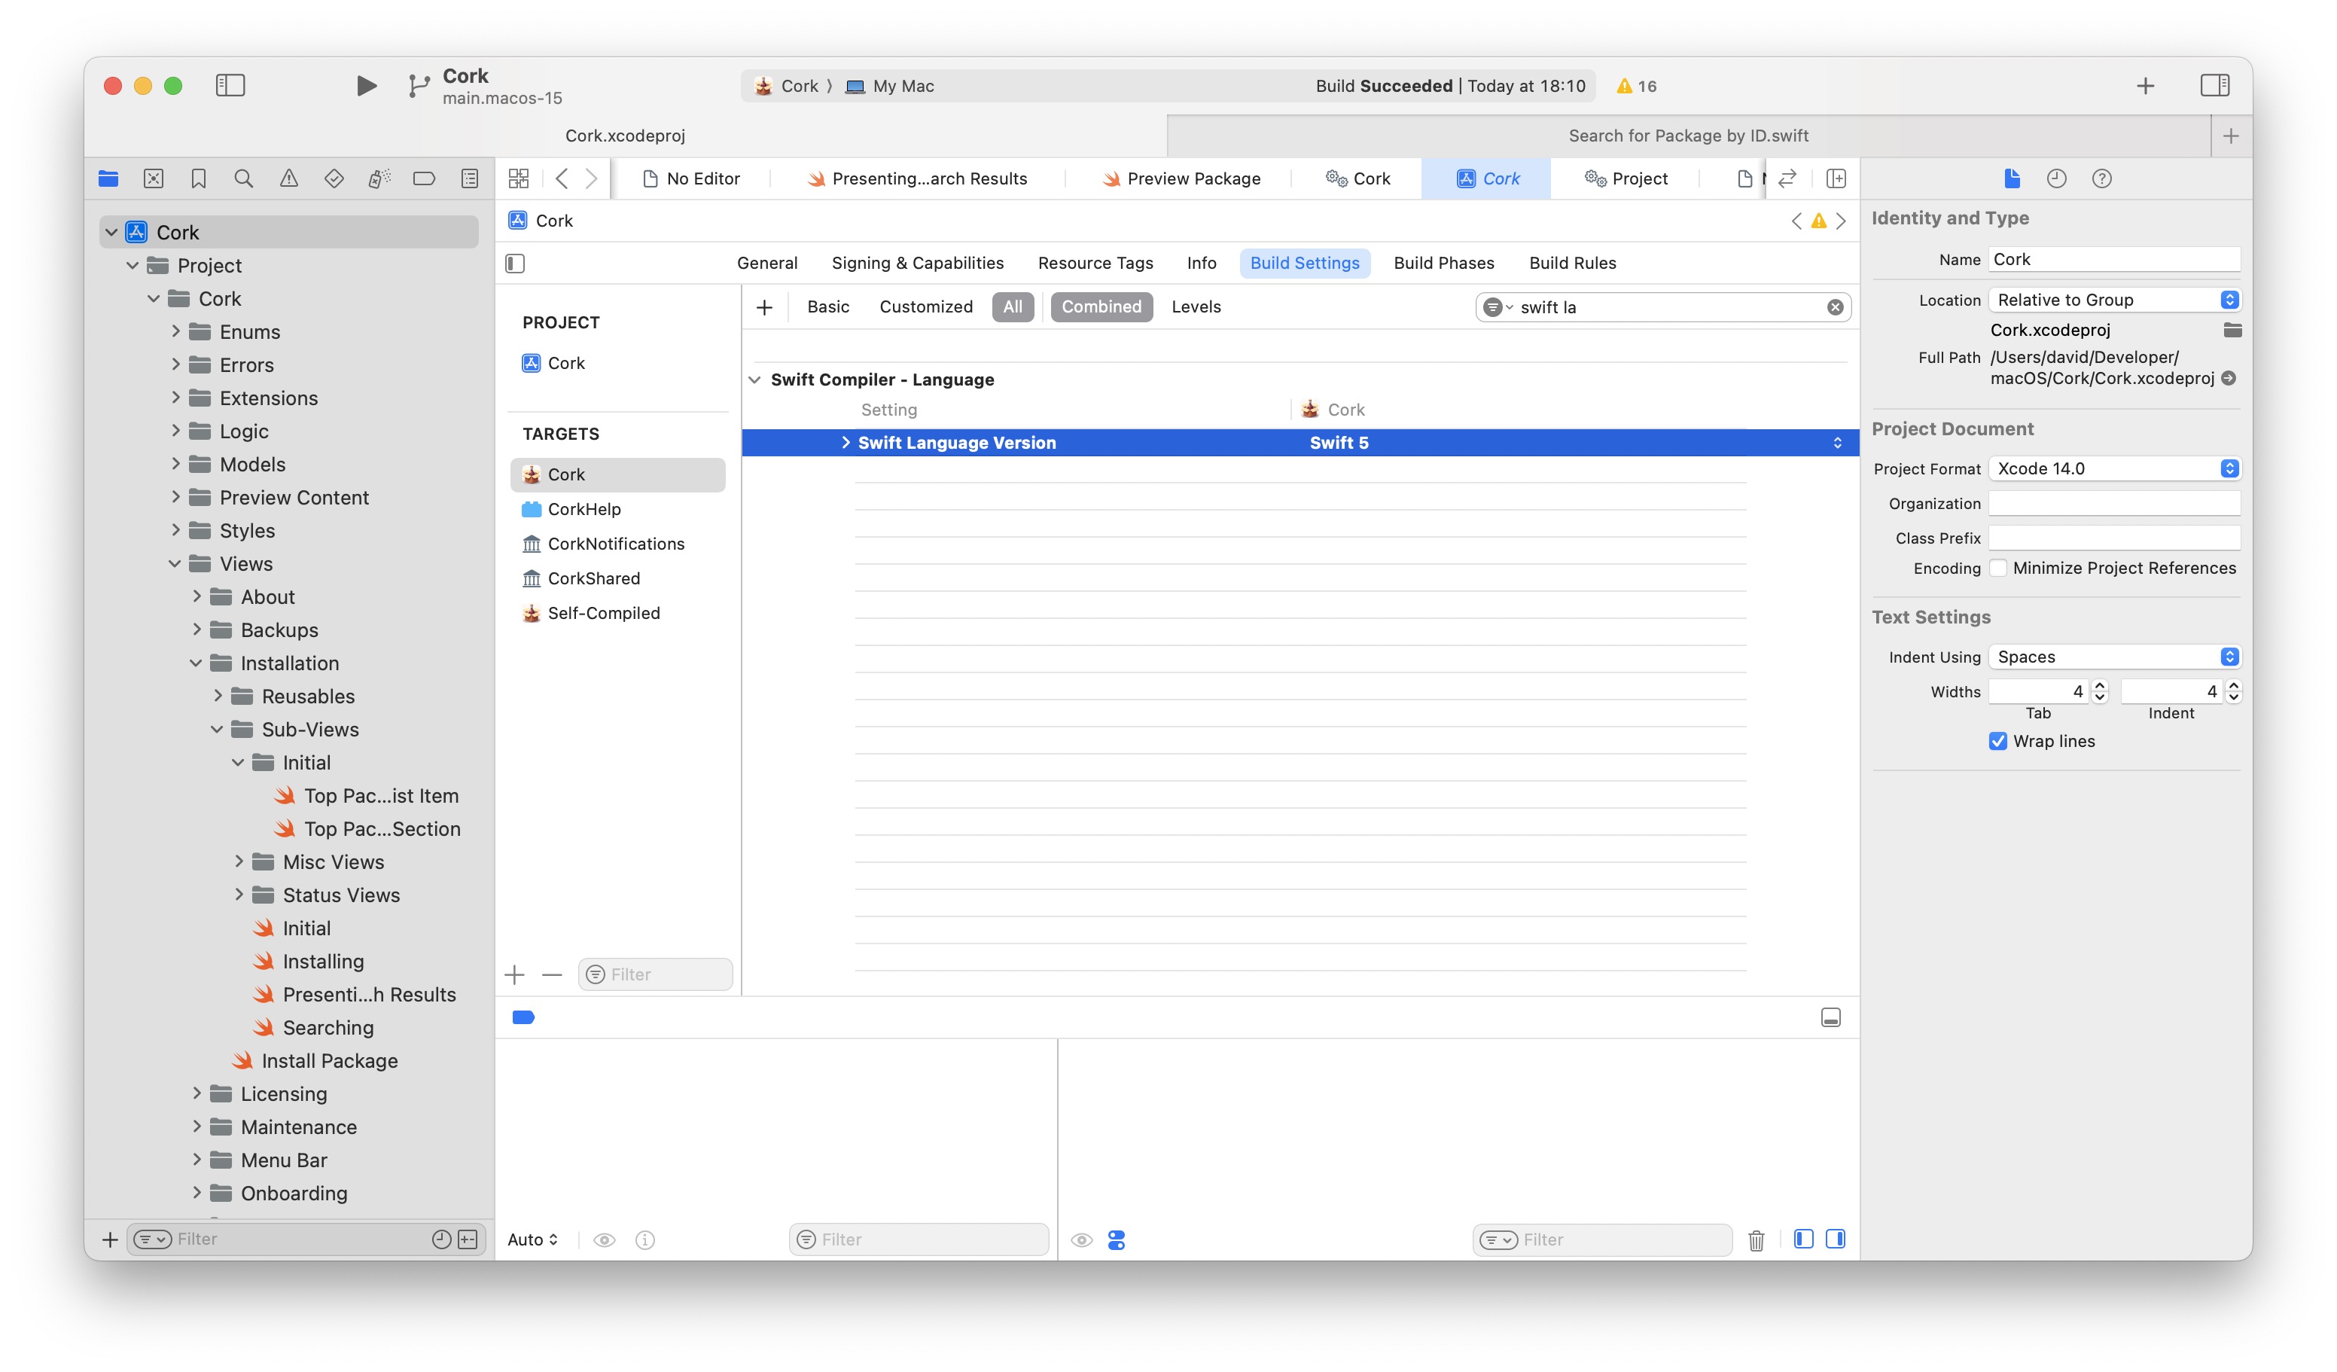Switch to the General tab
Image resolution: width=2337 pixels, height=1372 pixels.
click(x=767, y=264)
